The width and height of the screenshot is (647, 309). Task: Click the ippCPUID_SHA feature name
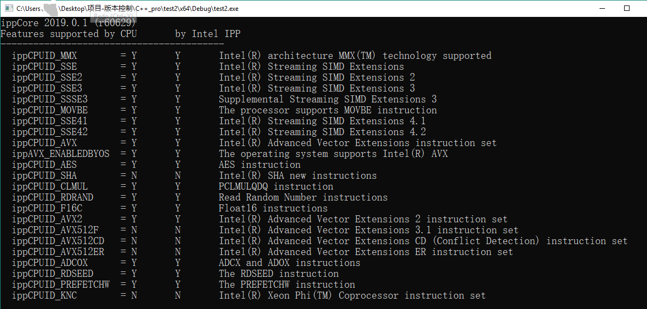pos(44,175)
